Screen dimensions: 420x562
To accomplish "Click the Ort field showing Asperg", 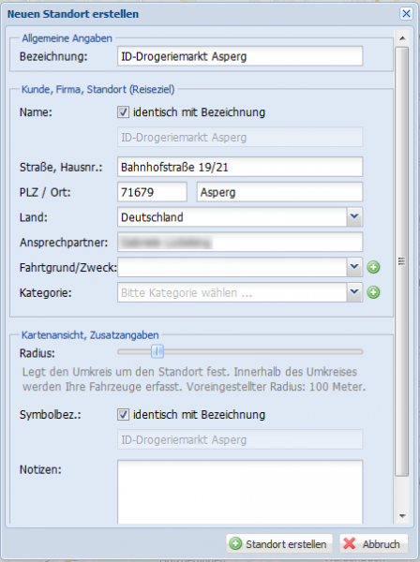I will click(279, 192).
